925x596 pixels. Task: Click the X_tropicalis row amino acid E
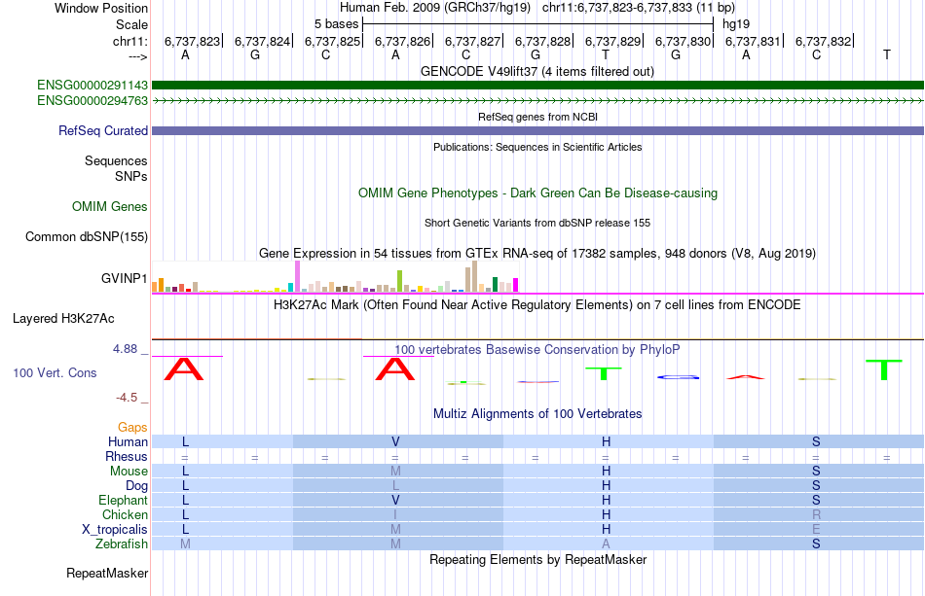pos(817,529)
